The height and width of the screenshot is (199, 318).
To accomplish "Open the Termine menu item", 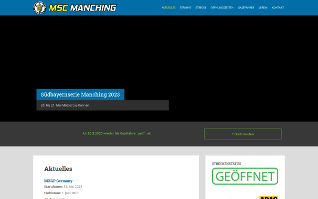I will [x=185, y=8].
